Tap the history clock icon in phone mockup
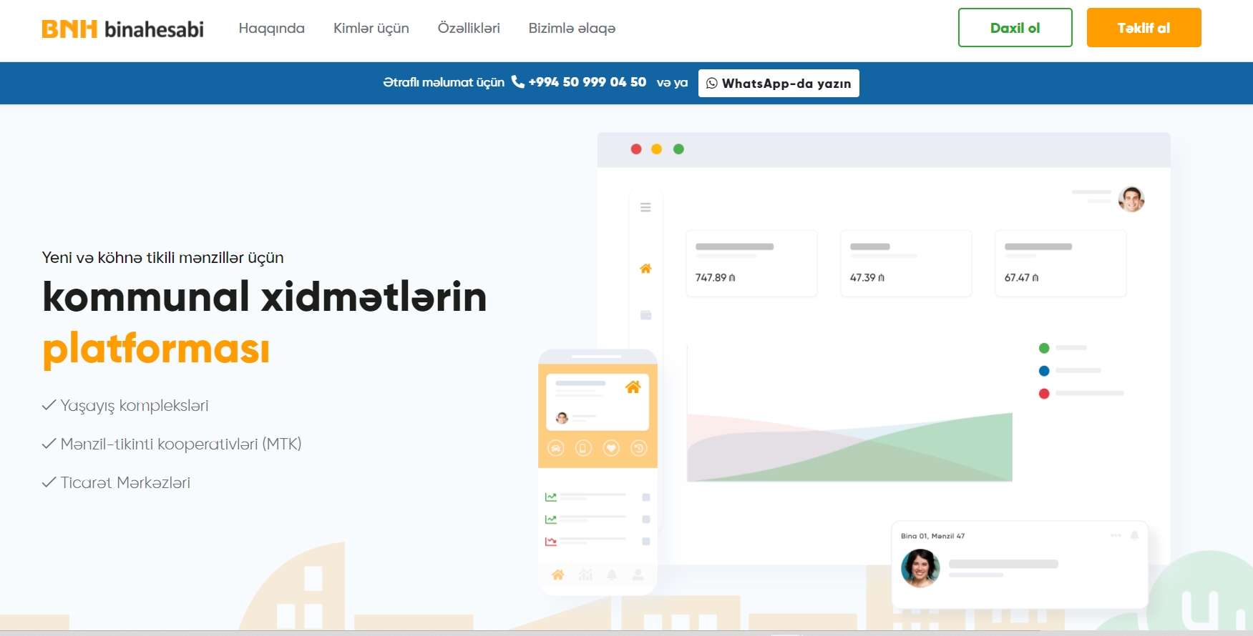This screenshot has width=1253, height=636. [x=638, y=448]
